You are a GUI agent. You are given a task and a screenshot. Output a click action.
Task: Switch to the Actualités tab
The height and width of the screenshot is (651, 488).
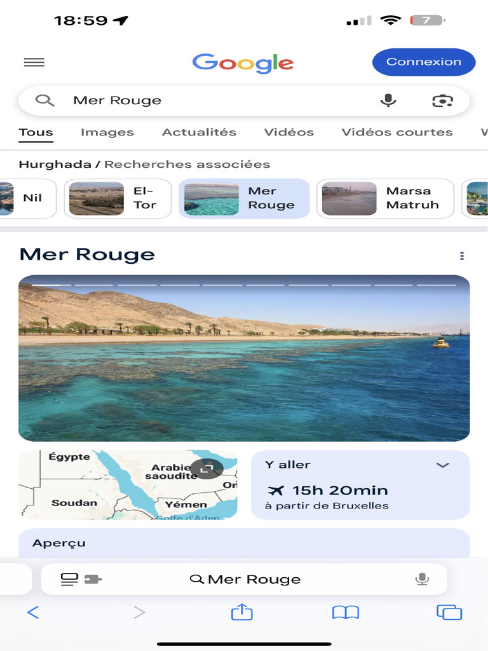(x=199, y=132)
